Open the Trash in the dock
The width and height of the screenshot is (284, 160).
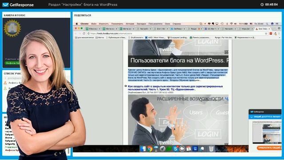(211, 149)
